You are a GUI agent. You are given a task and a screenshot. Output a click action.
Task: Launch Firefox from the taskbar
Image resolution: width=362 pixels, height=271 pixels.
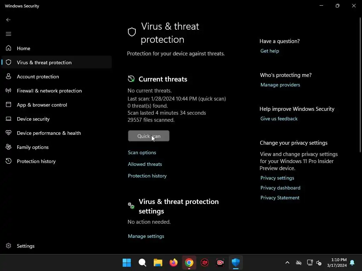pyautogui.click(x=173, y=263)
